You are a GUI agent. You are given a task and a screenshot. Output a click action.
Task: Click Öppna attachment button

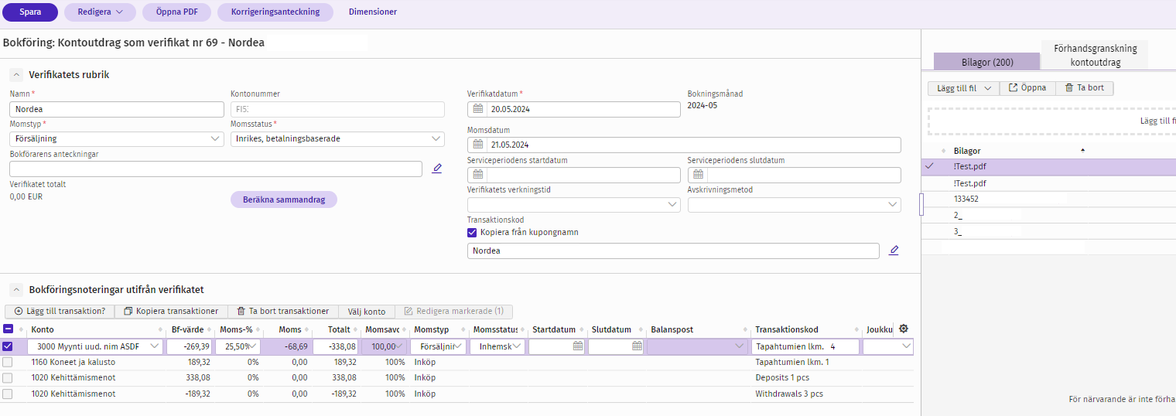coord(1027,88)
